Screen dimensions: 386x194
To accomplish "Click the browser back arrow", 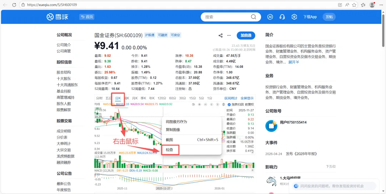I will tap(5, 5).
